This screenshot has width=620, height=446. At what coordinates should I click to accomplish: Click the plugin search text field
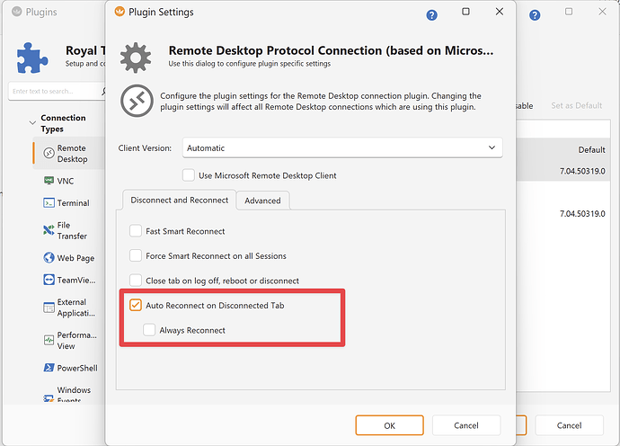(54, 92)
